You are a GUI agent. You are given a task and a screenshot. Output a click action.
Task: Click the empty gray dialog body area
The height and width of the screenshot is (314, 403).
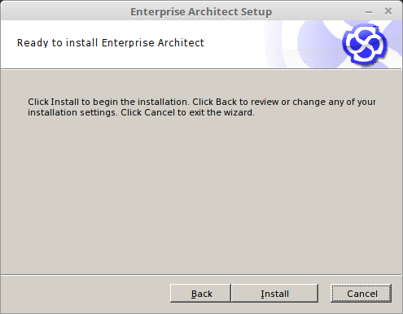point(201,195)
